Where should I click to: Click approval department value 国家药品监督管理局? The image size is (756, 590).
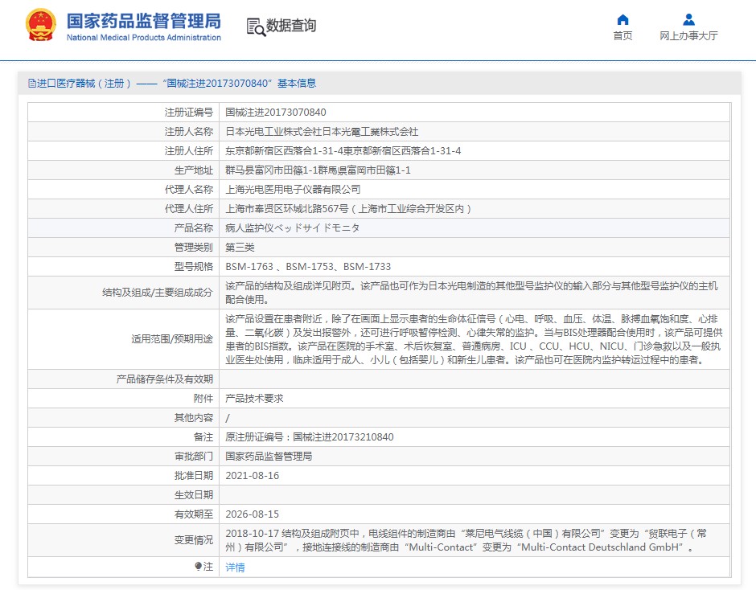click(269, 456)
